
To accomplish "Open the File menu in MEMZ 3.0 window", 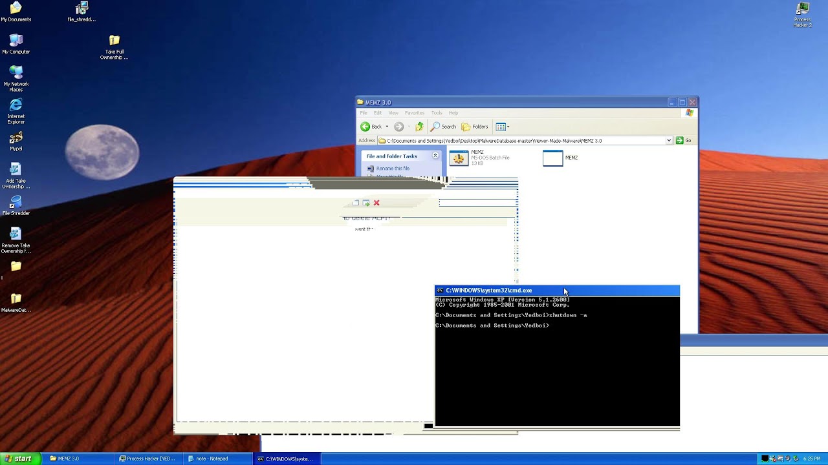I will 364,113.
